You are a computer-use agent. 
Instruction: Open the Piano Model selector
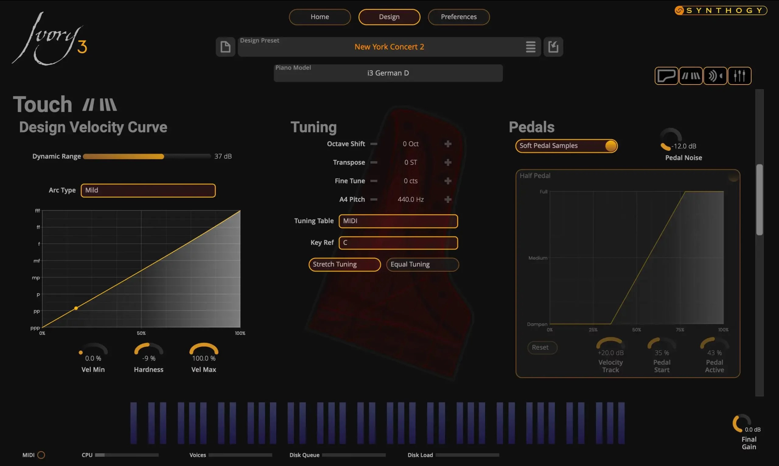coord(388,73)
